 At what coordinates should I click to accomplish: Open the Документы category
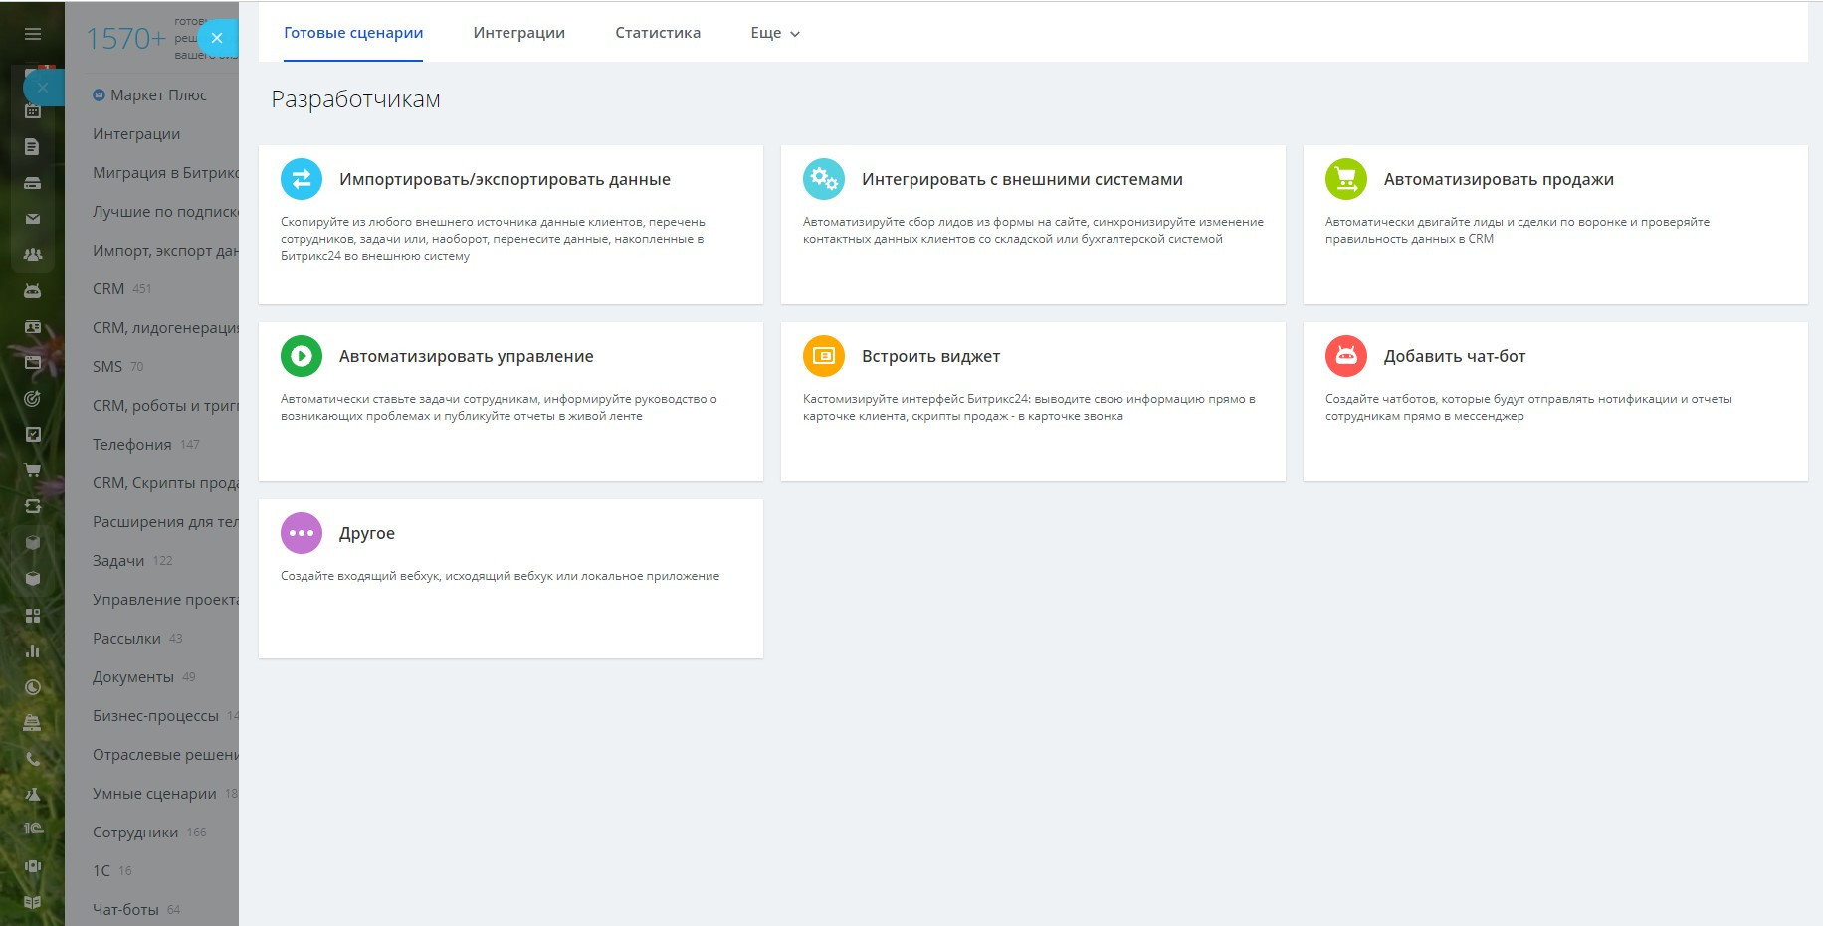point(144,677)
